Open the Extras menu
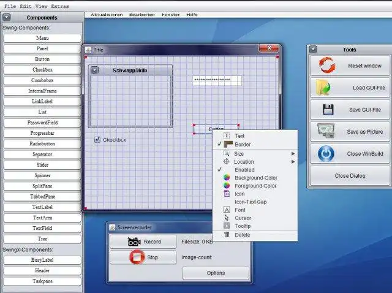Image resolution: width=392 pixels, height=293 pixels. click(x=60, y=6)
